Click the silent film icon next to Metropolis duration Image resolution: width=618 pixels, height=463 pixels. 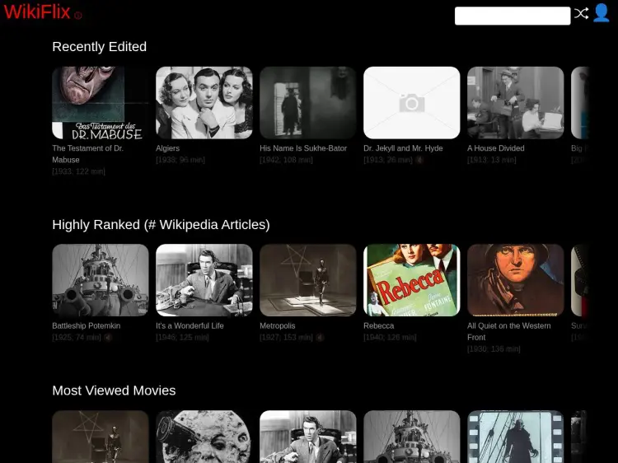point(320,337)
